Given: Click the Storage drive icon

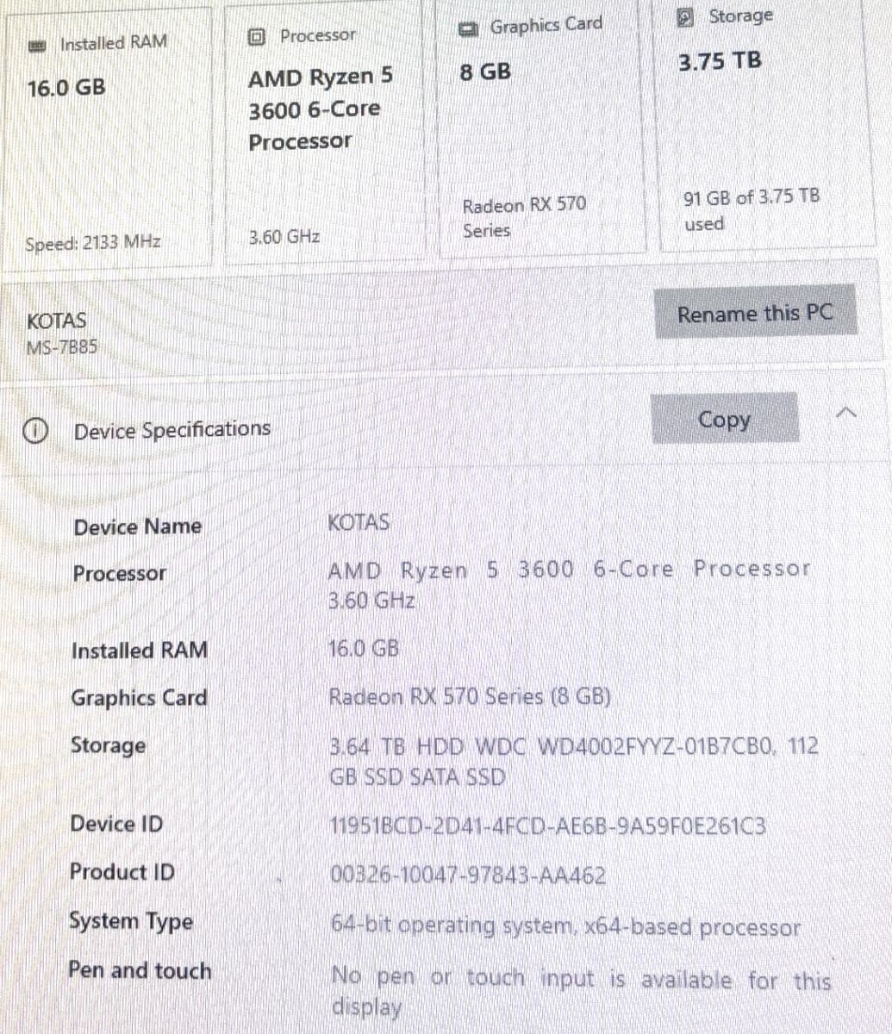Looking at the screenshot, I should (687, 16).
